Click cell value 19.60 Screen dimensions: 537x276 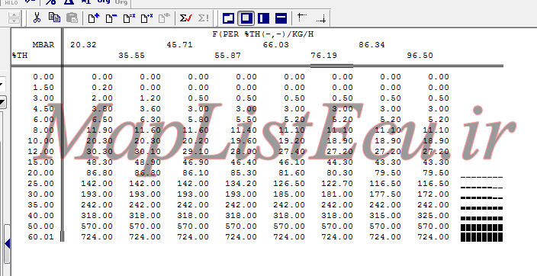243,141
